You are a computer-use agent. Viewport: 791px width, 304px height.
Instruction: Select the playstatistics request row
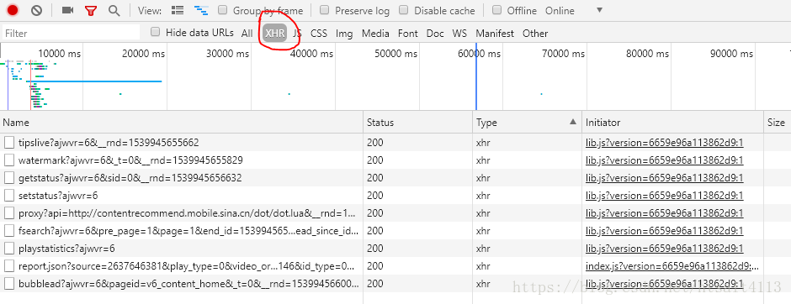[395, 249]
